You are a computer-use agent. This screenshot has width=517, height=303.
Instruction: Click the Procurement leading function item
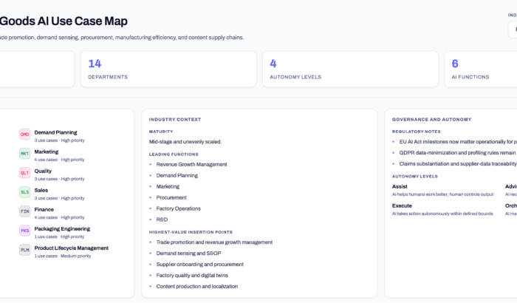pos(172,197)
